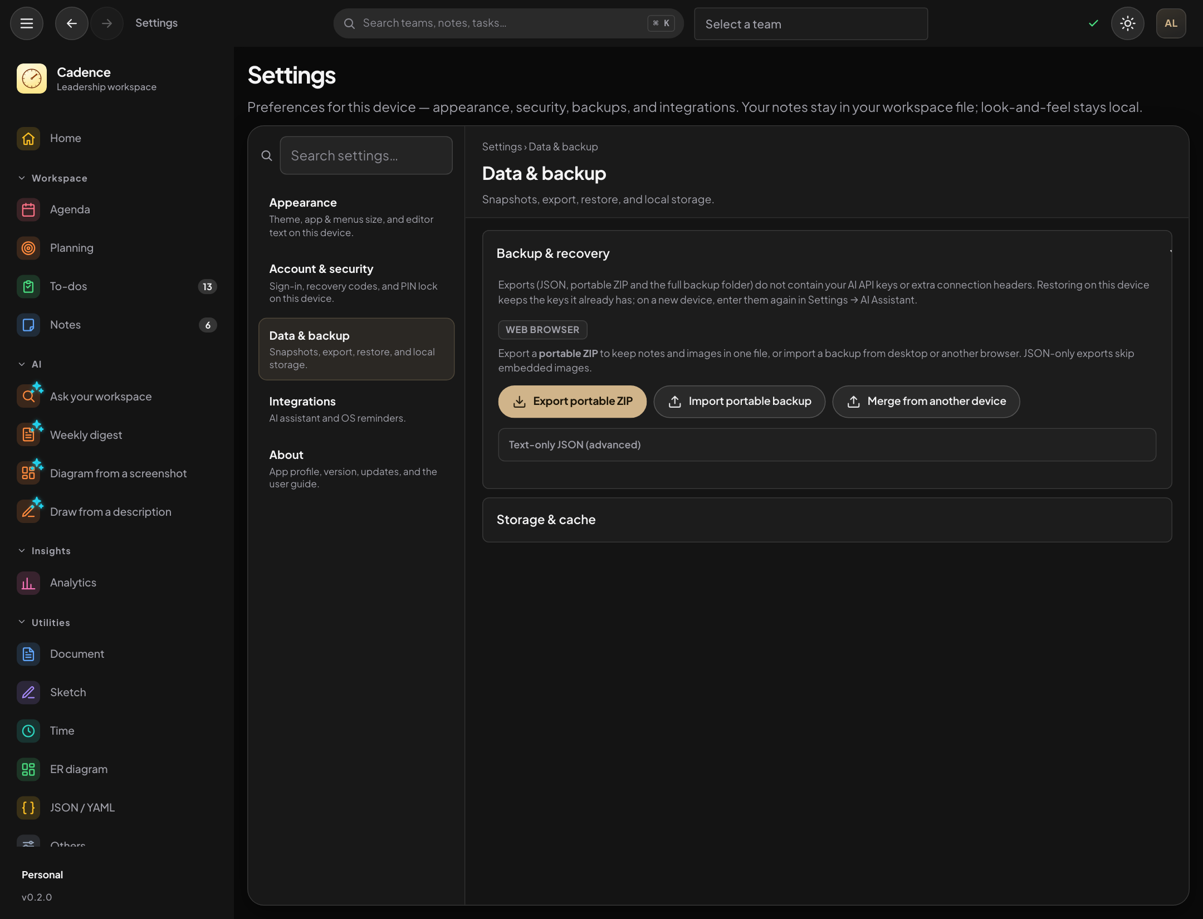Click the green sync checkmark icon
The width and height of the screenshot is (1203, 919).
tap(1093, 23)
